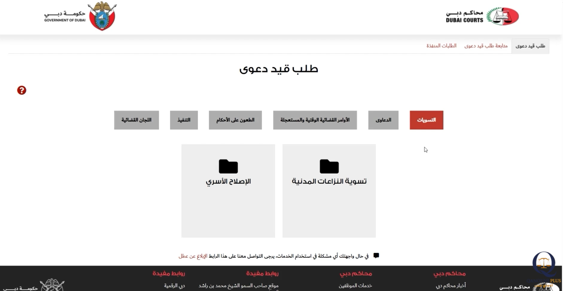Click the red question mark help icon
This screenshot has width=563, height=291.
[x=21, y=90]
